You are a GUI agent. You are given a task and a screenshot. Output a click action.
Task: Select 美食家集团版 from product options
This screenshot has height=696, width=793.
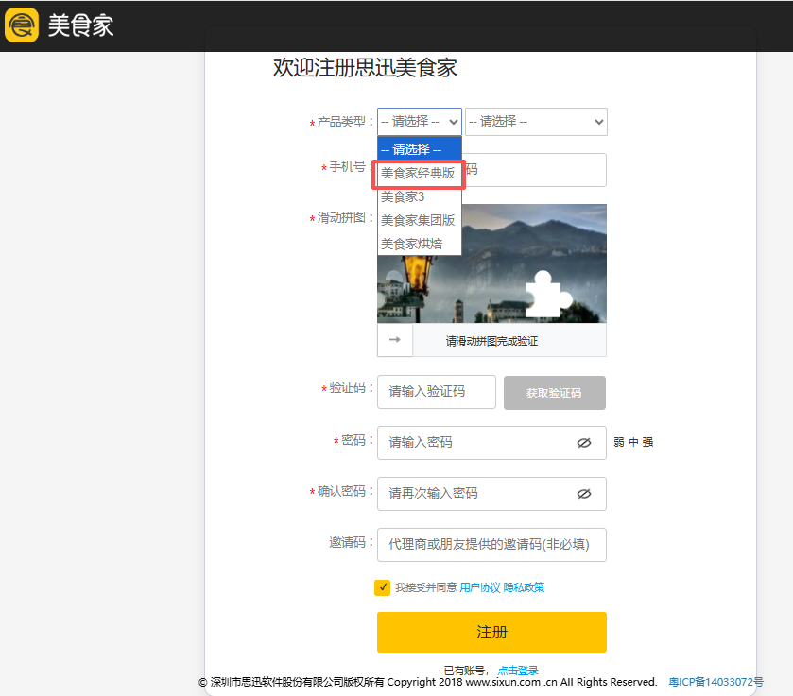coord(418,220)
